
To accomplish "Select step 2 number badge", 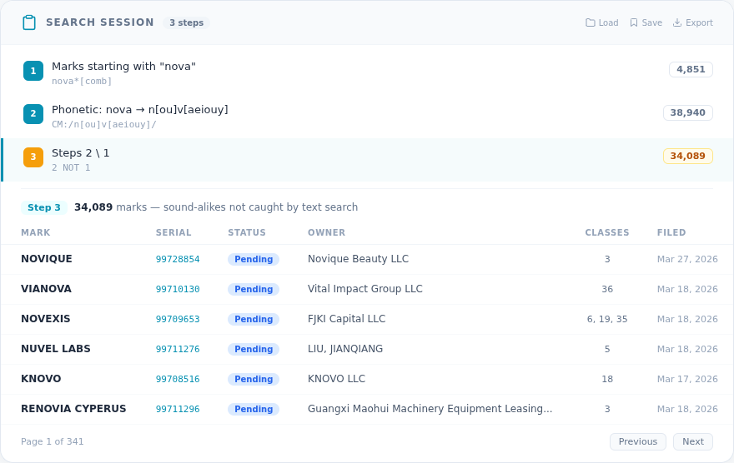I will click(33, 114).
